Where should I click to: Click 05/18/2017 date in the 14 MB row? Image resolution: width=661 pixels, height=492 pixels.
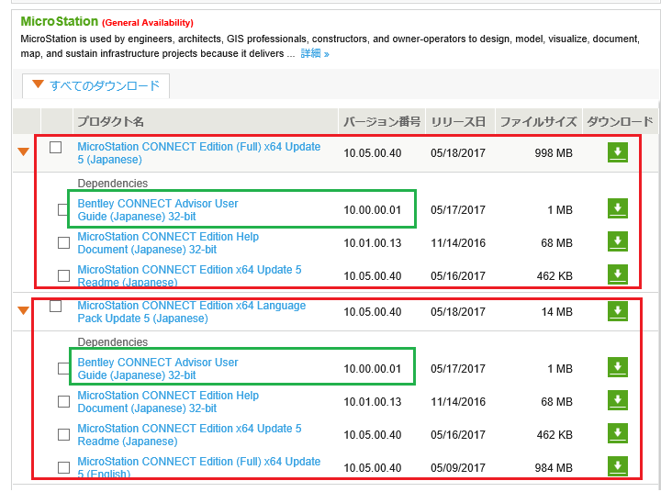458,312
